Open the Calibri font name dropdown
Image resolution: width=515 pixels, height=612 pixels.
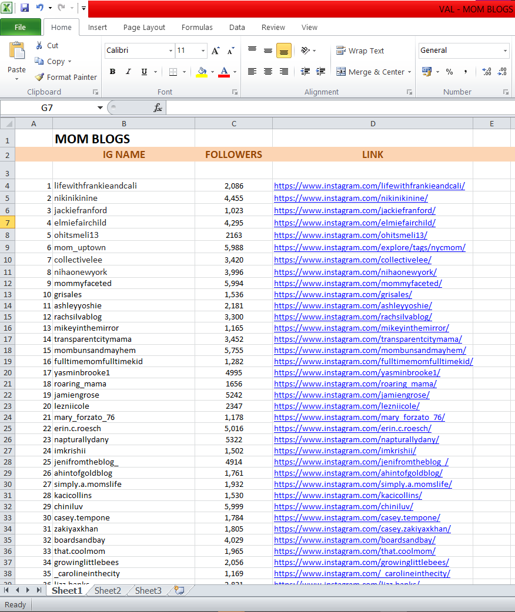click(170, 51)
